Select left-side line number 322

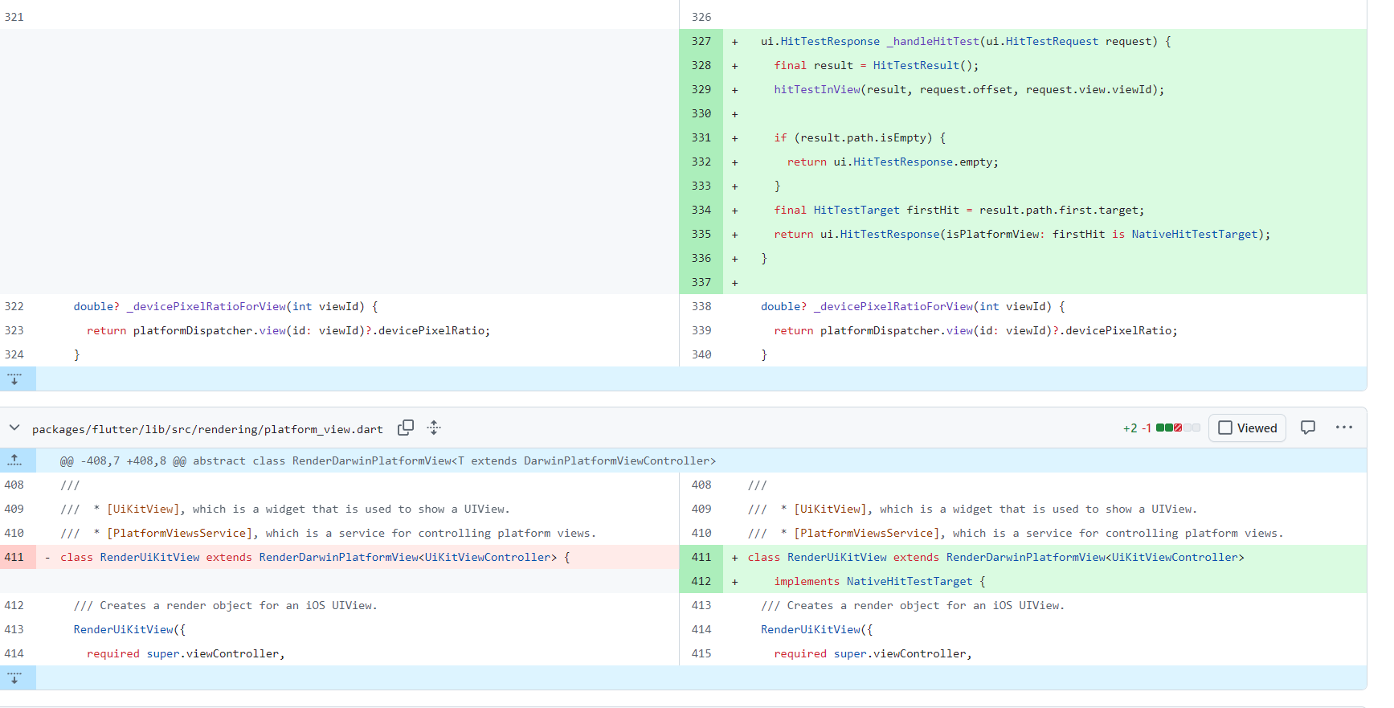(x=14, y=307)
